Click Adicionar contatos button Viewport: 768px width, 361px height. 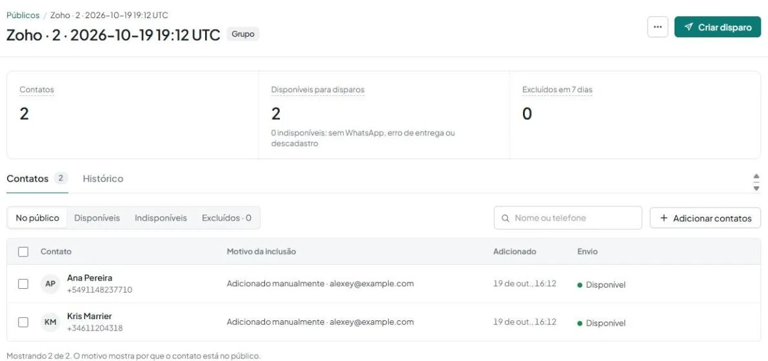coord(705,218)
